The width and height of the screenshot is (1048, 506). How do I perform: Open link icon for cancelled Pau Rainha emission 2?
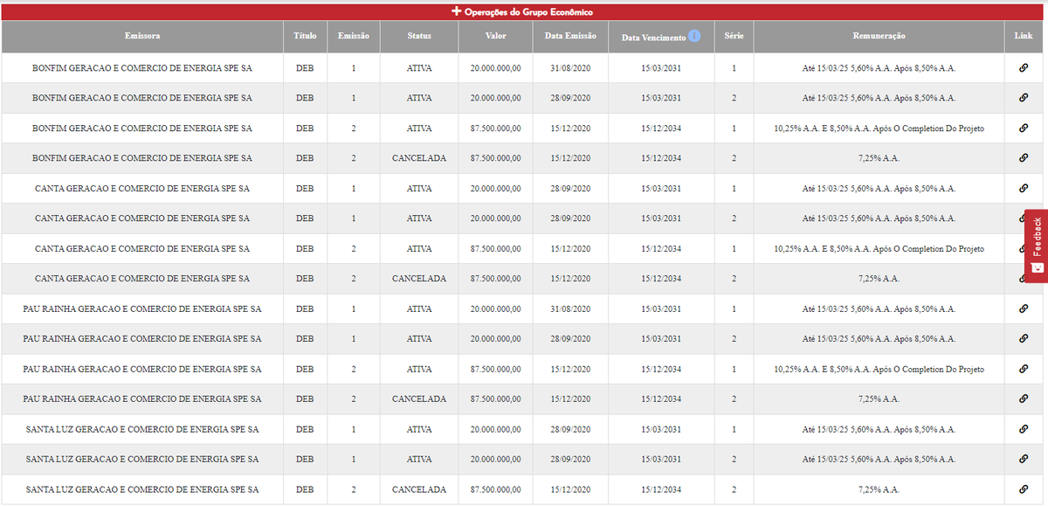[x=1024, y=399]
